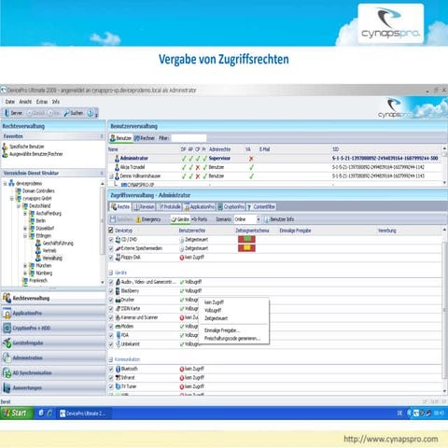448x448 pixels.
Task: Click the TV Tuner device icon
Action: pos(118,386)
